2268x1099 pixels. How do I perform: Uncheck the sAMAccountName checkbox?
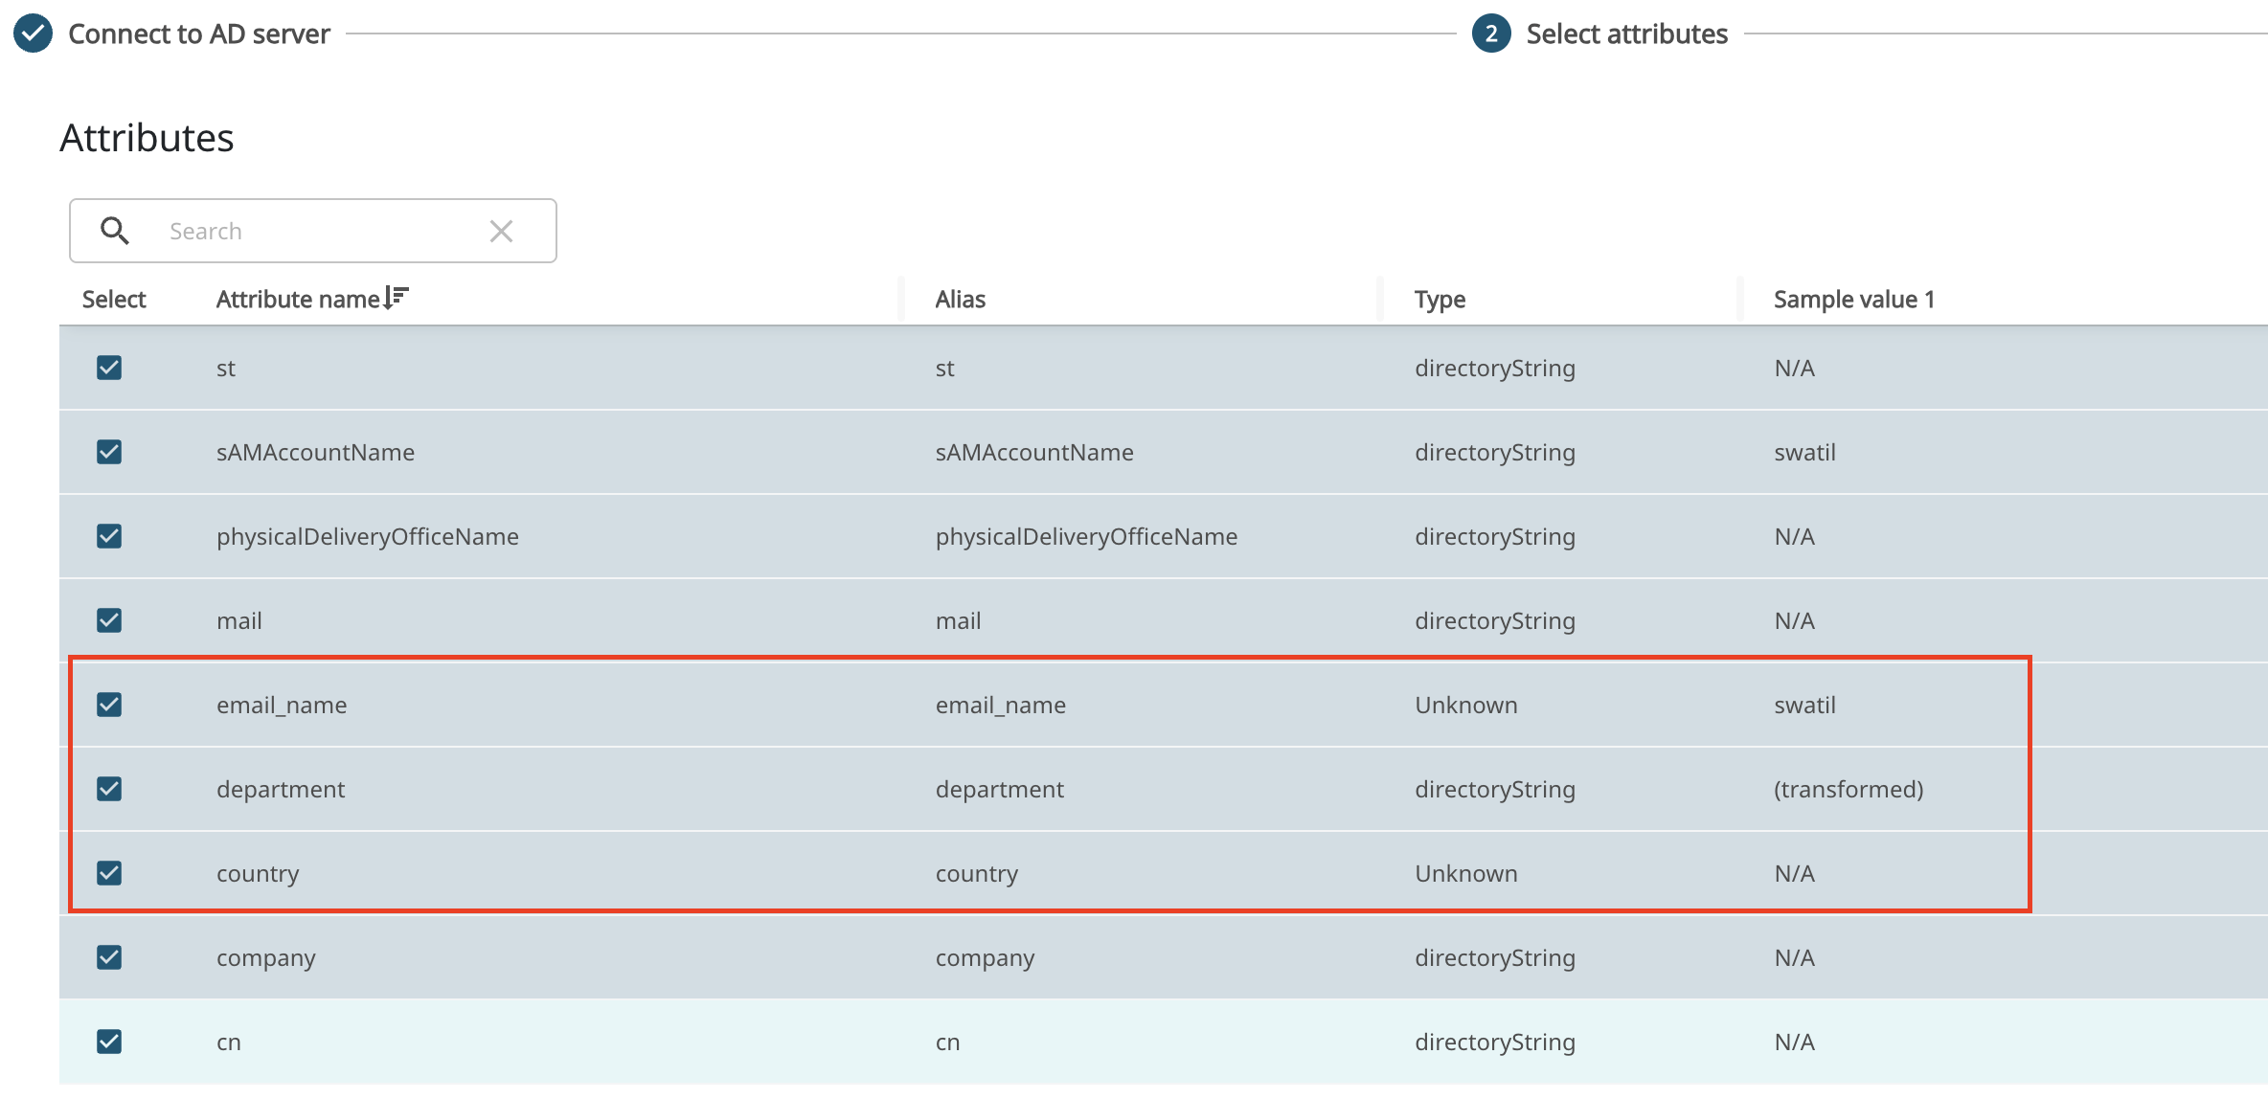[x=109, y=452]
